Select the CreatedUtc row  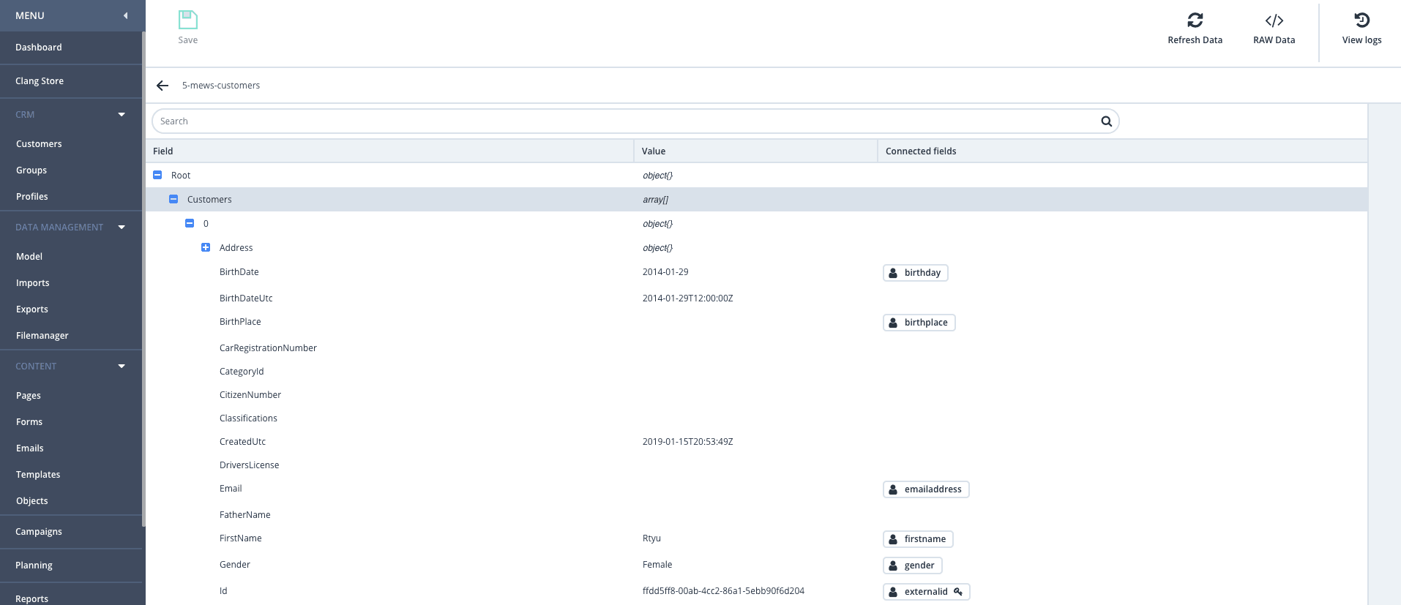[756, 442]
